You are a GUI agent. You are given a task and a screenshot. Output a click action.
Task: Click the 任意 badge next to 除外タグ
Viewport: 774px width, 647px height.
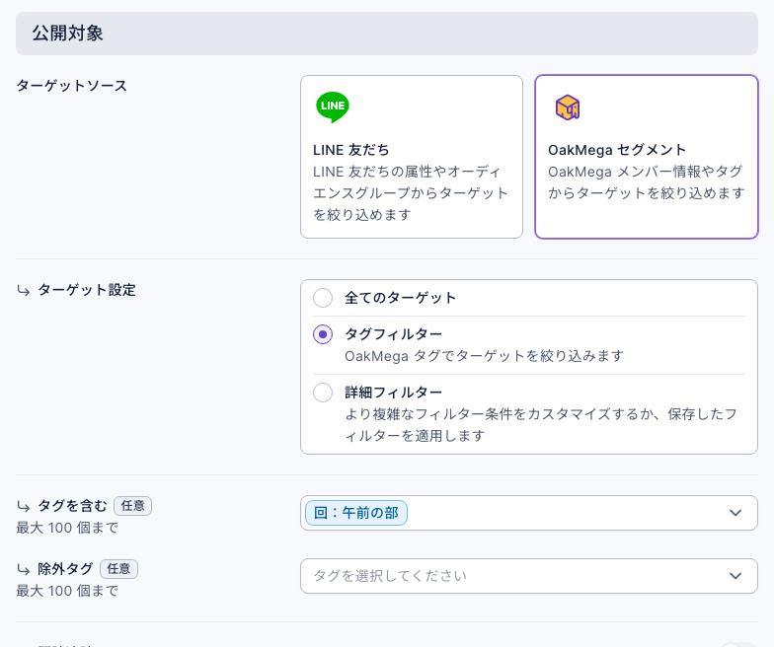(118, 569)
